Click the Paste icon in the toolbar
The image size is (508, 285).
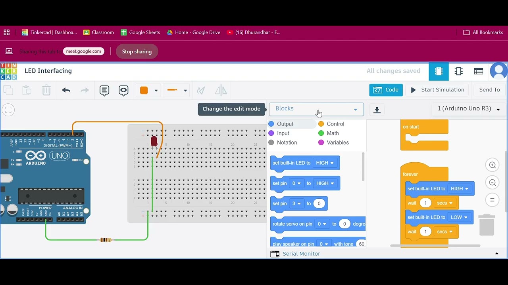[27, 90]
